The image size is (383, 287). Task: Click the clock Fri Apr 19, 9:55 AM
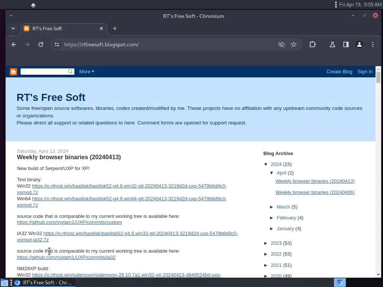[x=360, y=4]
